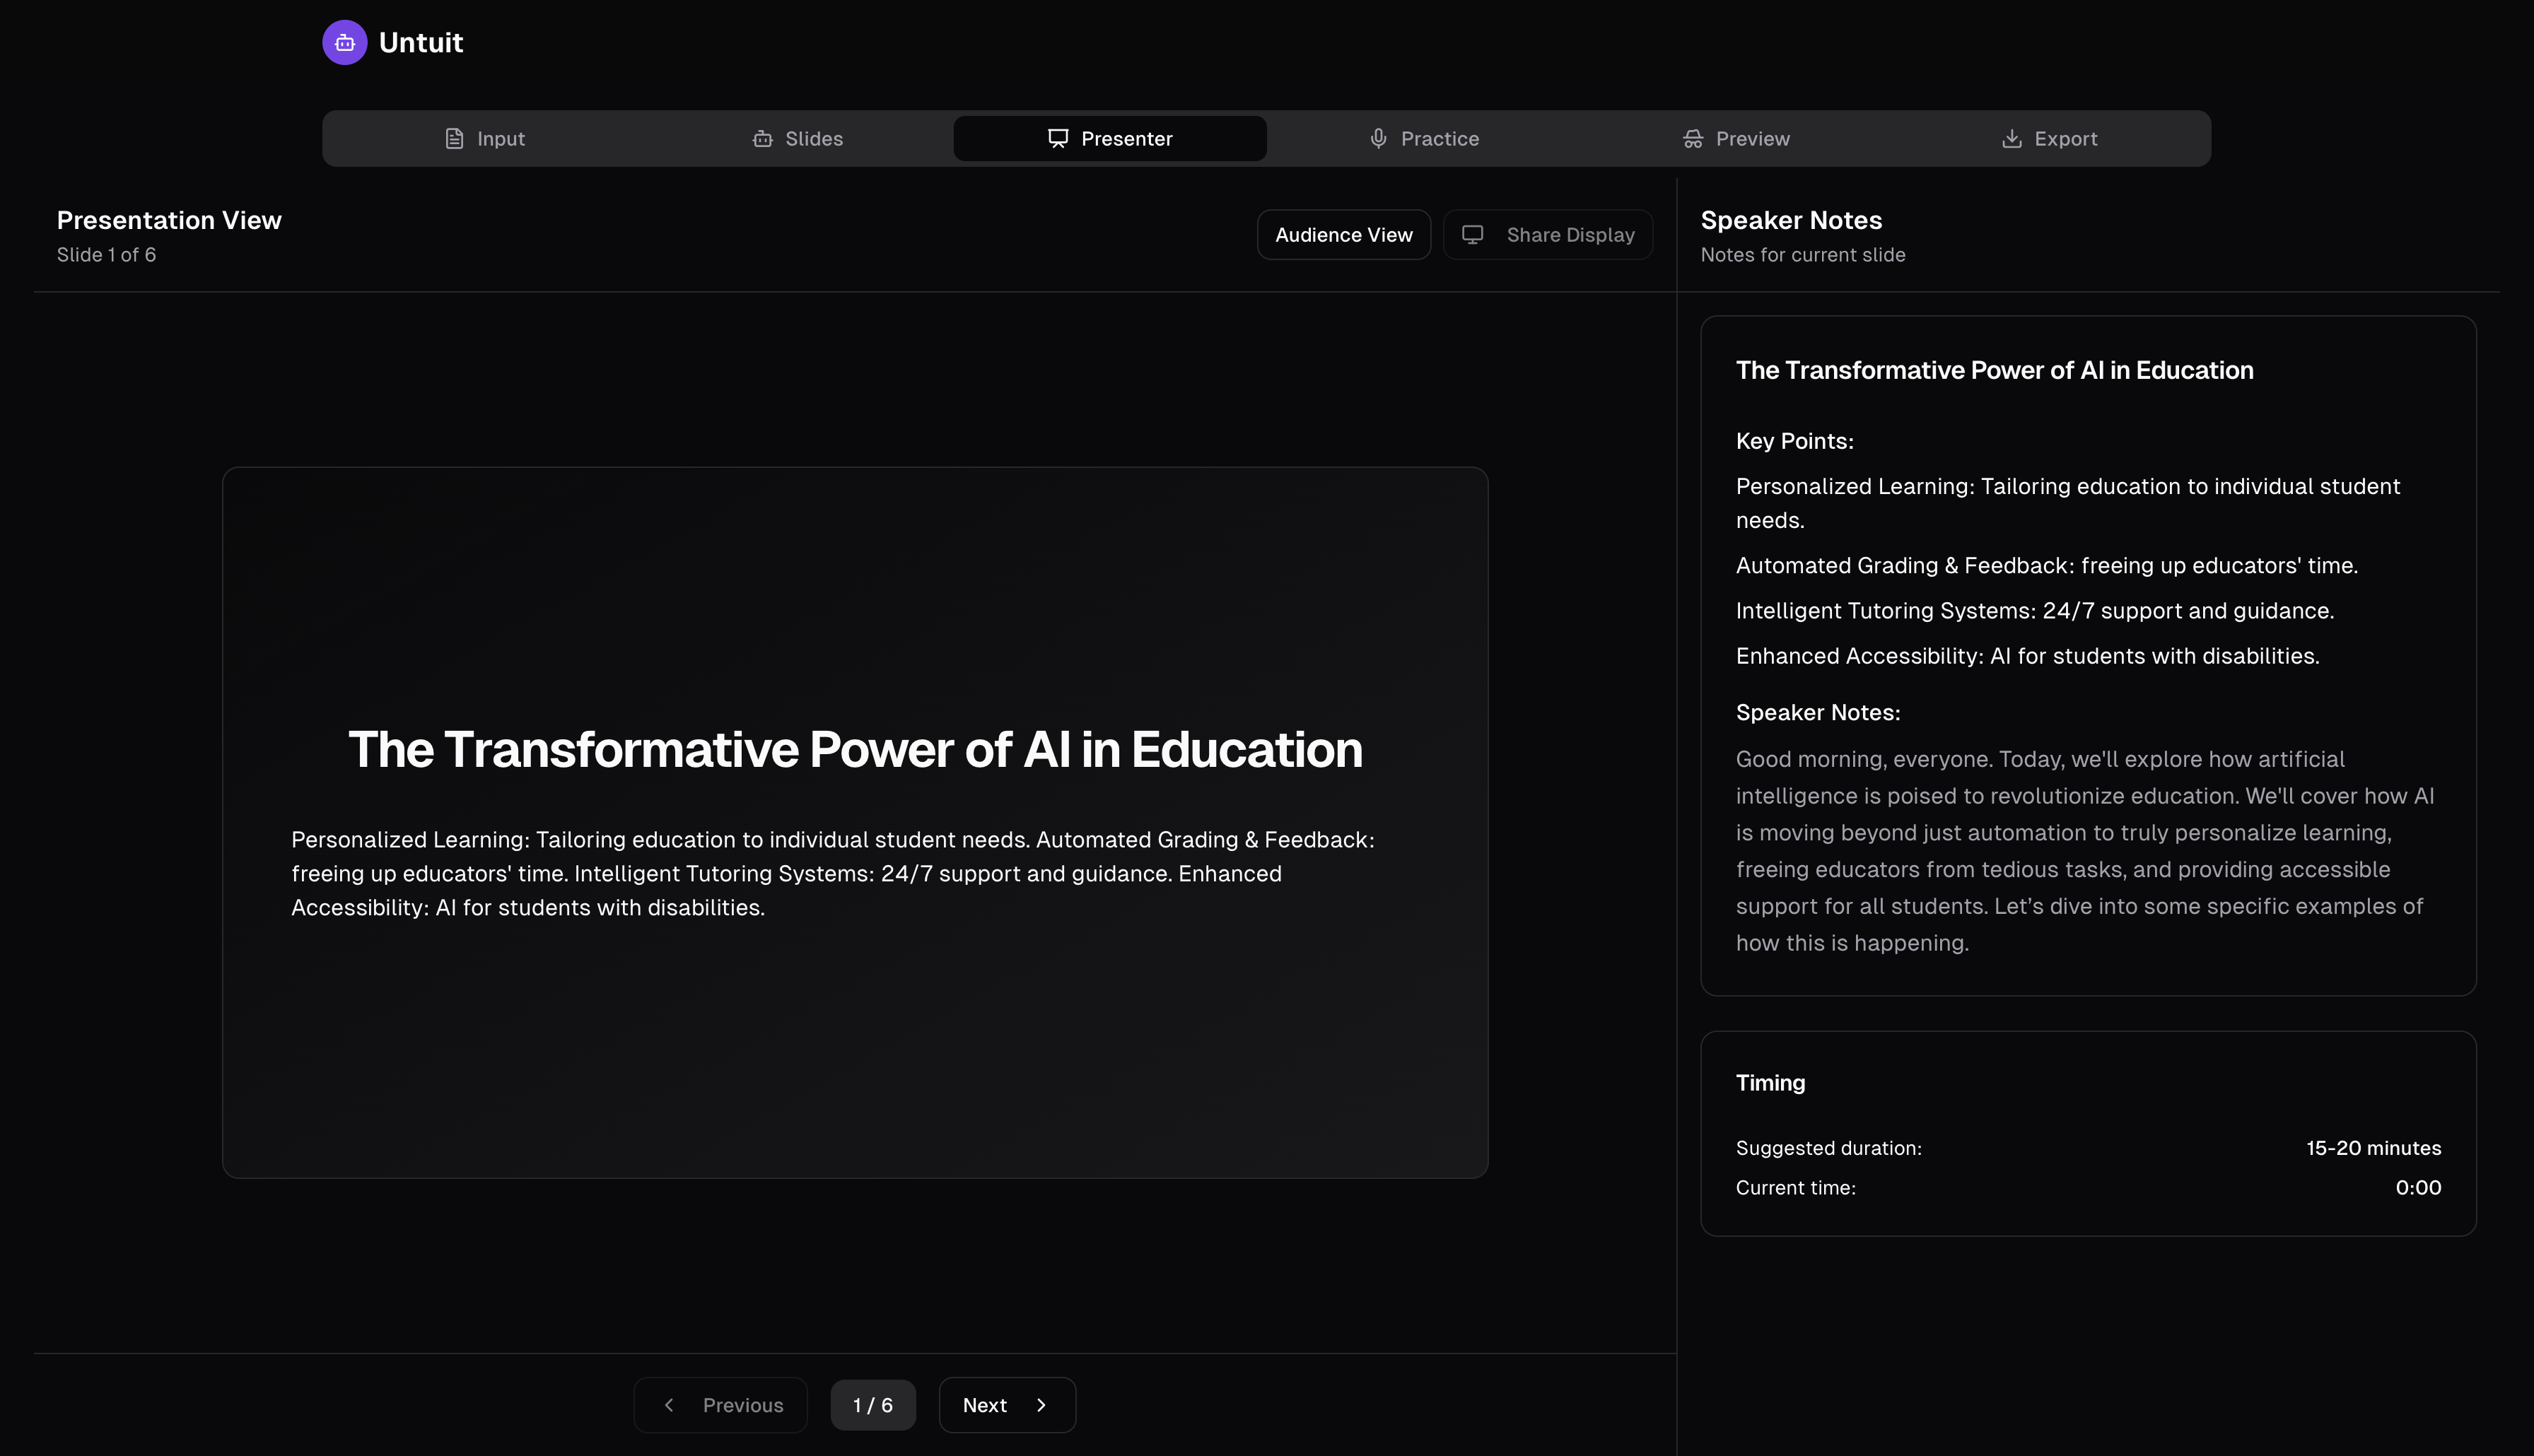The width and height of the screenshot is (2534, 1456).
Task: Click the presentation screen icon on the Presenter tab
Action: click(1057, 138)
